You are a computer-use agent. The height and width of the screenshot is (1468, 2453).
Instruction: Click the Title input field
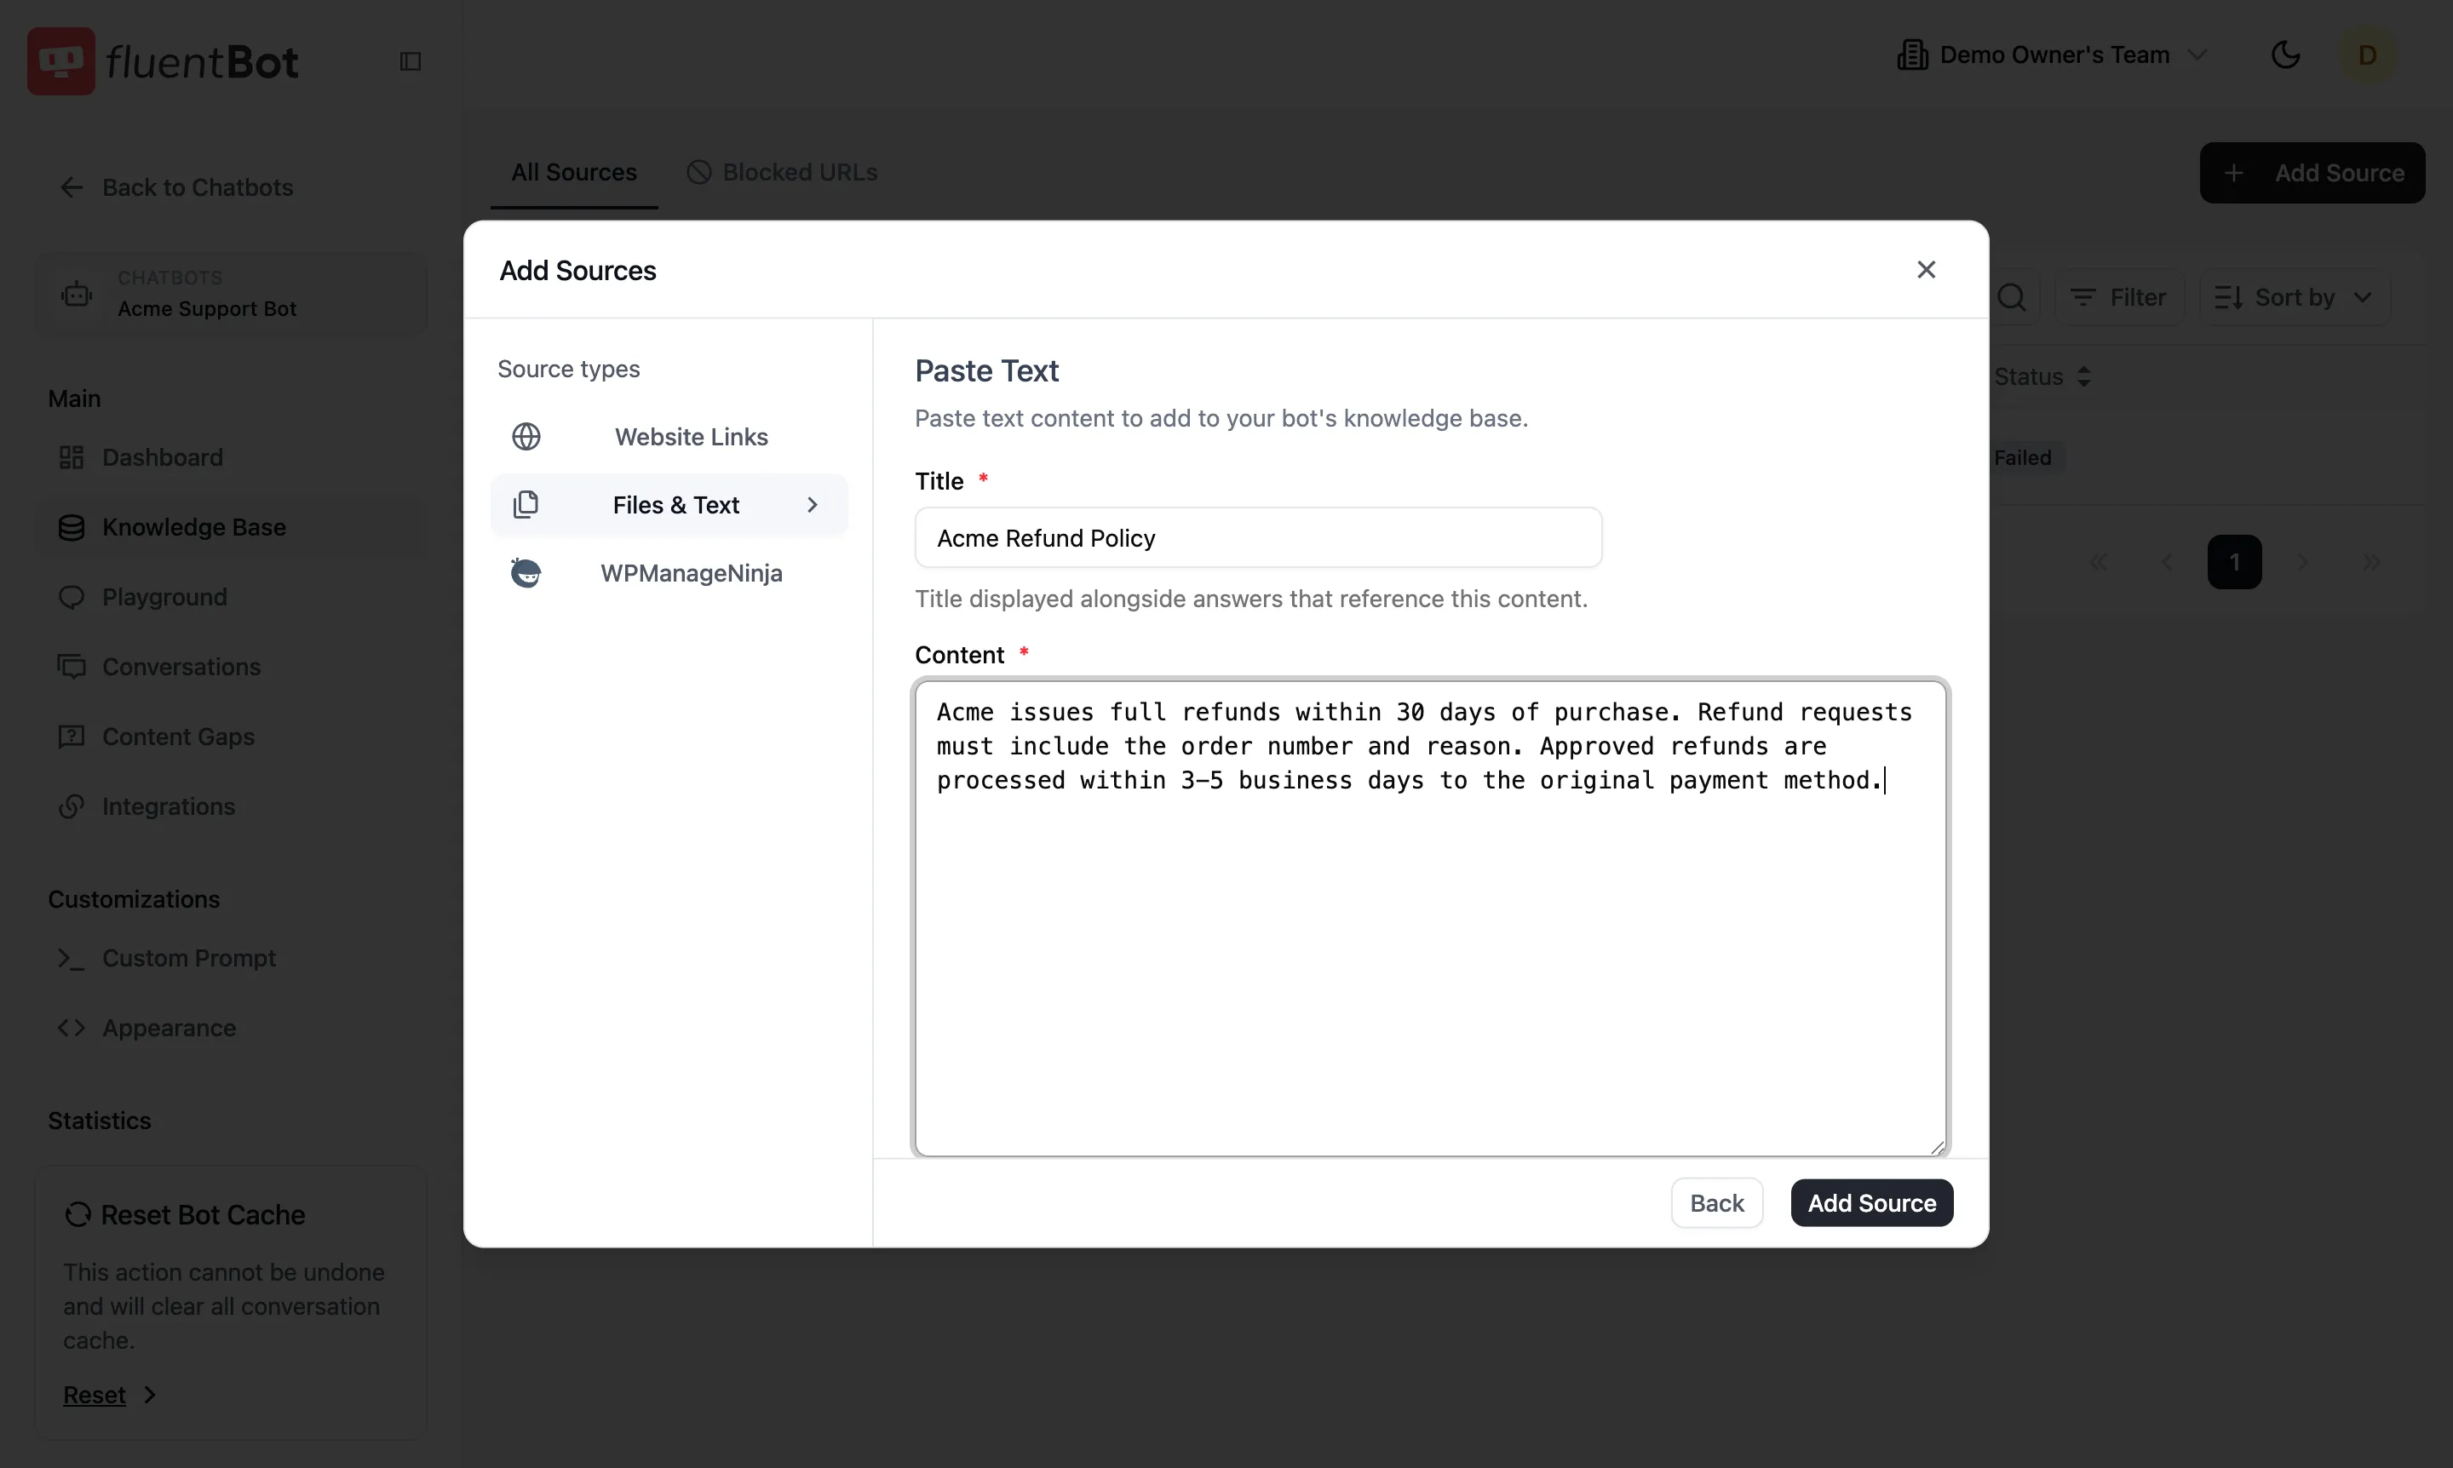1258,537
